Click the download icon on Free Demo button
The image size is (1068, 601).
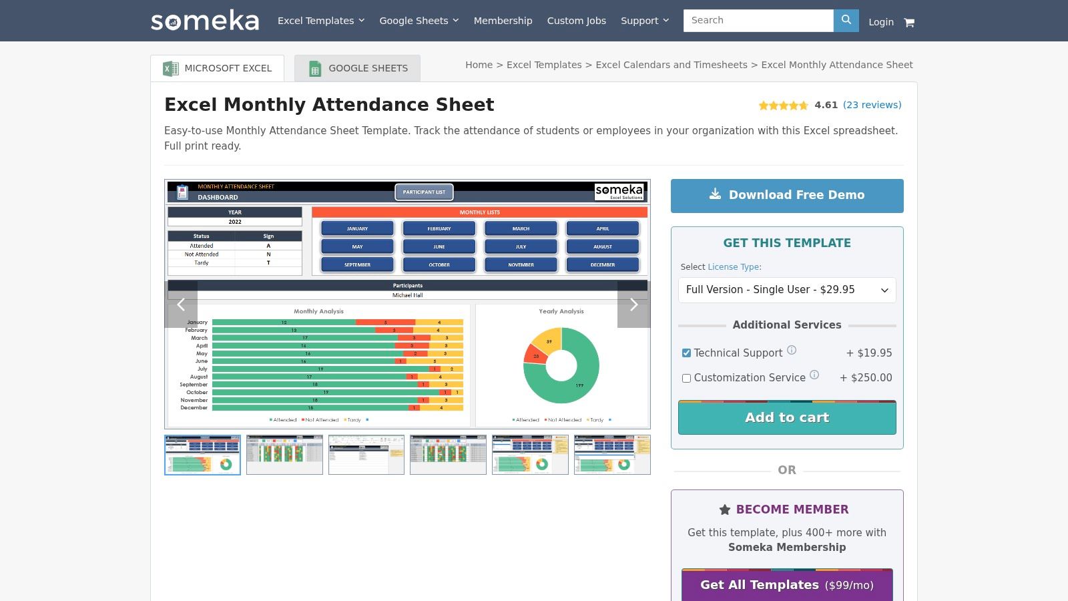(715, 194)
